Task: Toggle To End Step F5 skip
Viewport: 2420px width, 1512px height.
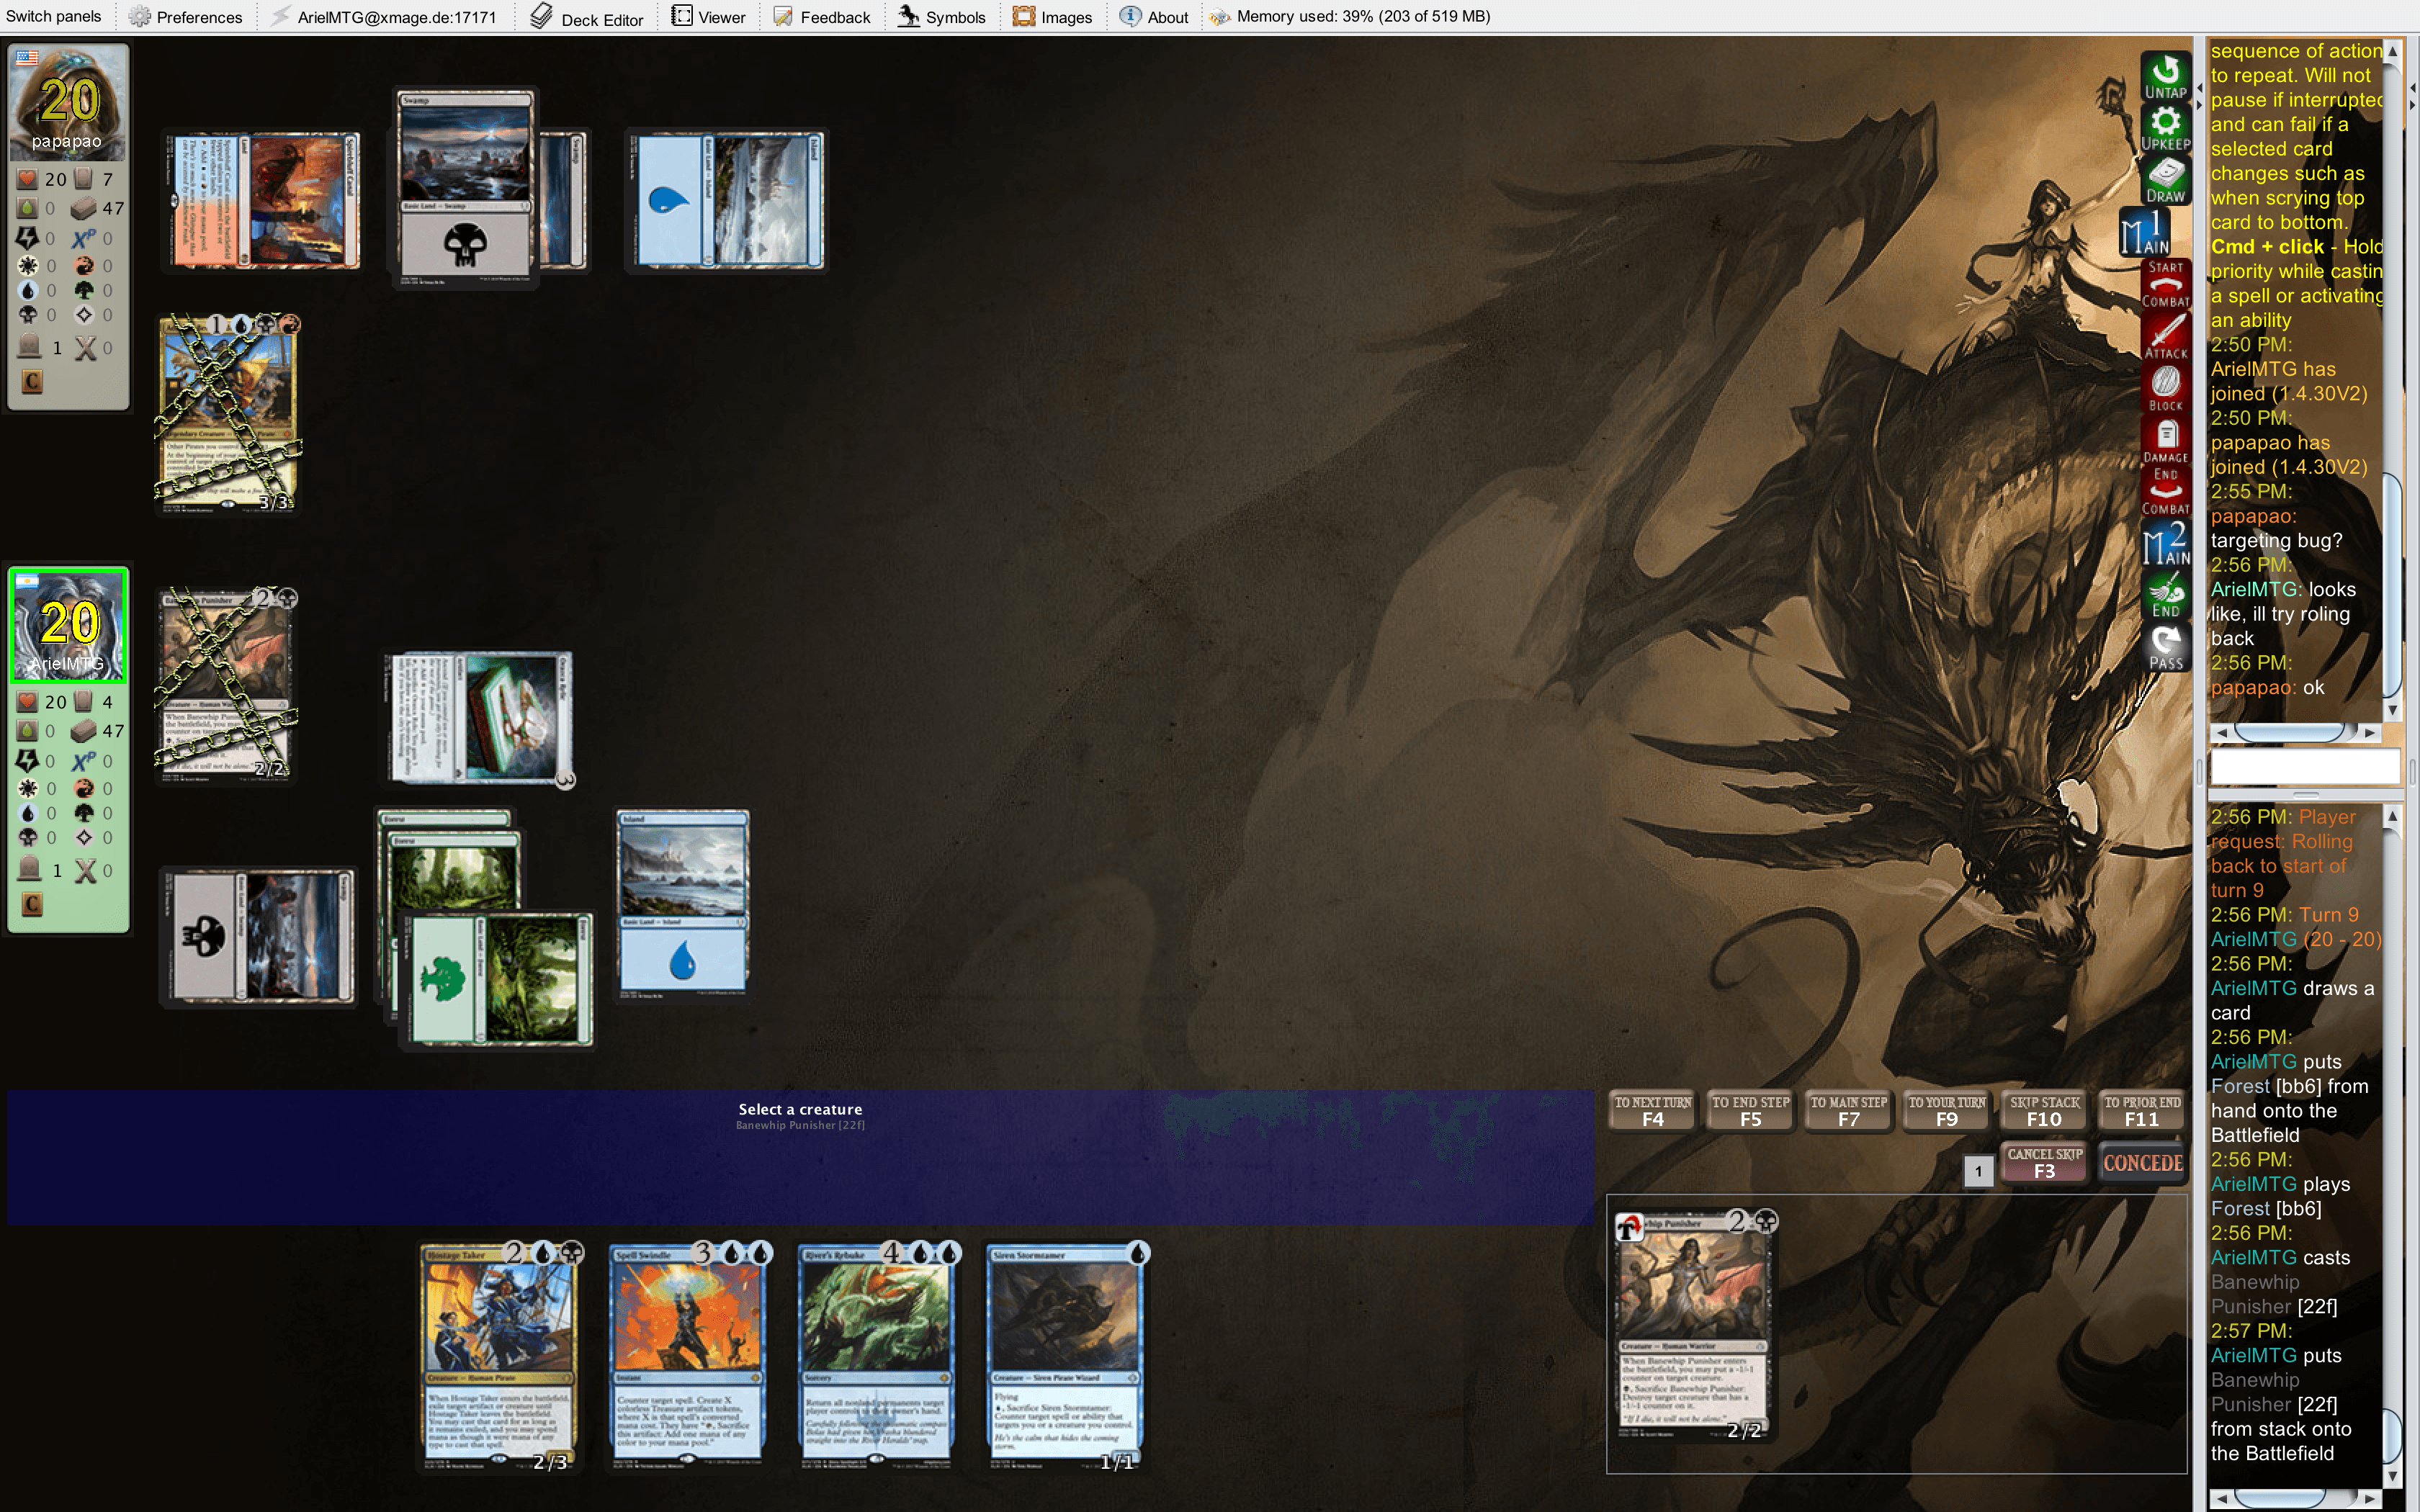Action: (x=1750, y=1111)
